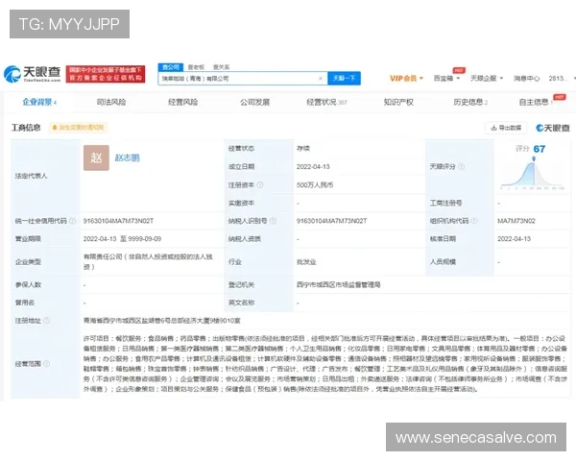Switch to the 经营状况 tab
The width and height of the screenshot is (576, 461).
coord(326,102)
